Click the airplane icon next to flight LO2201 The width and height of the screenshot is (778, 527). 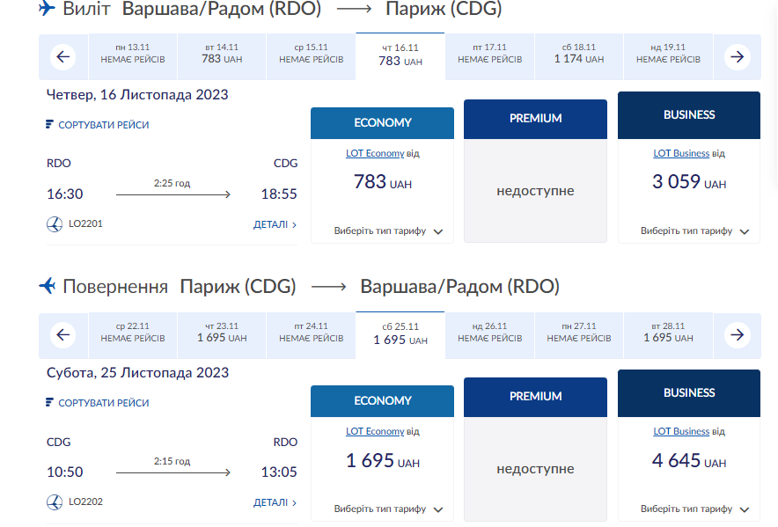pyautogui.click(x=52, y=223)
